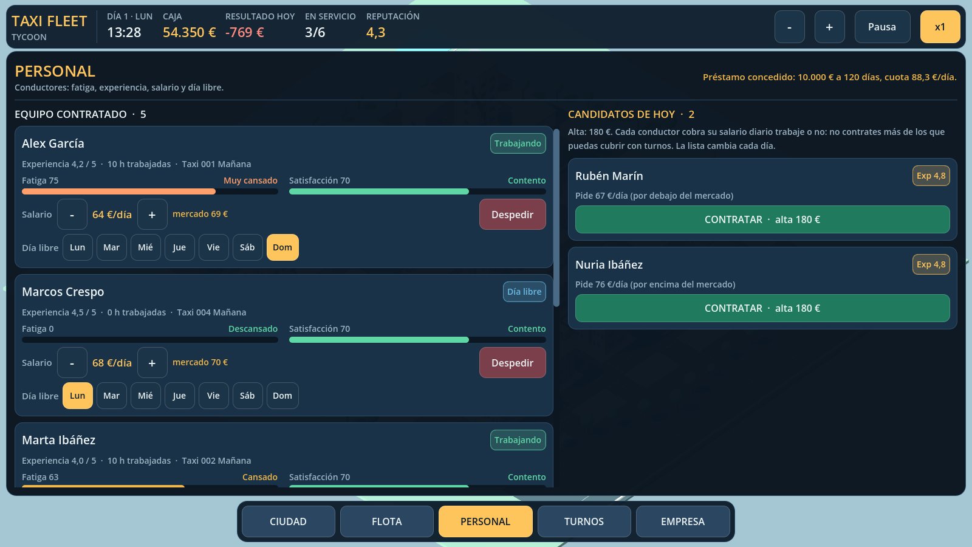Click the CAJA 54.350 € value
The image size is (972, 547).
click(189, 32)
